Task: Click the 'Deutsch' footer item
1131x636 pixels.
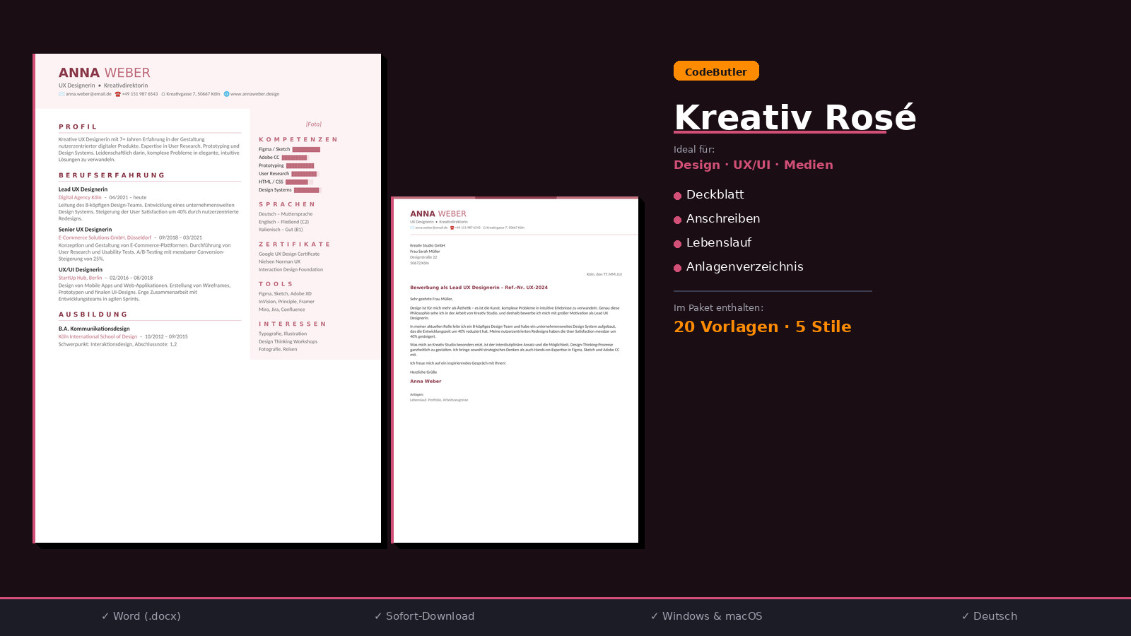Action: (990, 616)
